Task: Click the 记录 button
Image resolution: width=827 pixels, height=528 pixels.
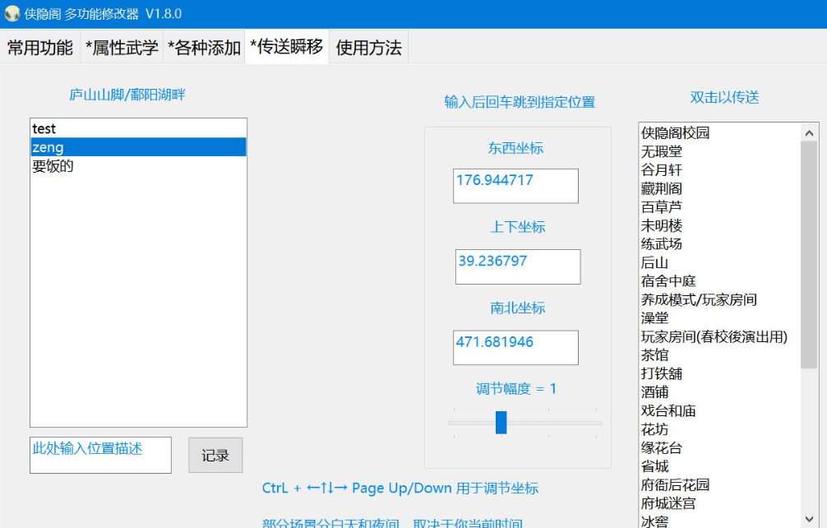Action: click(215, 455)
